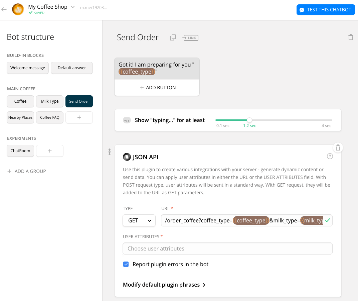Click the Choose user attributes field

click(227, 248)
